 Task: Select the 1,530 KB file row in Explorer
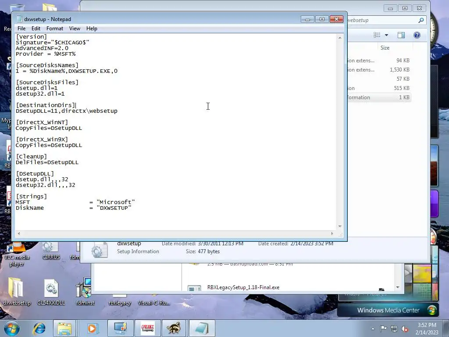click(x=379, y=70)
